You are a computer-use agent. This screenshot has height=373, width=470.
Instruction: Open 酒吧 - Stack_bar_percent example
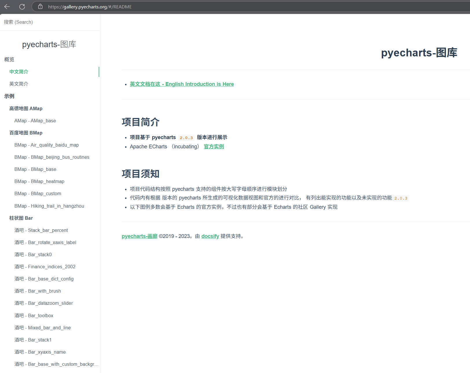point(41,230)
